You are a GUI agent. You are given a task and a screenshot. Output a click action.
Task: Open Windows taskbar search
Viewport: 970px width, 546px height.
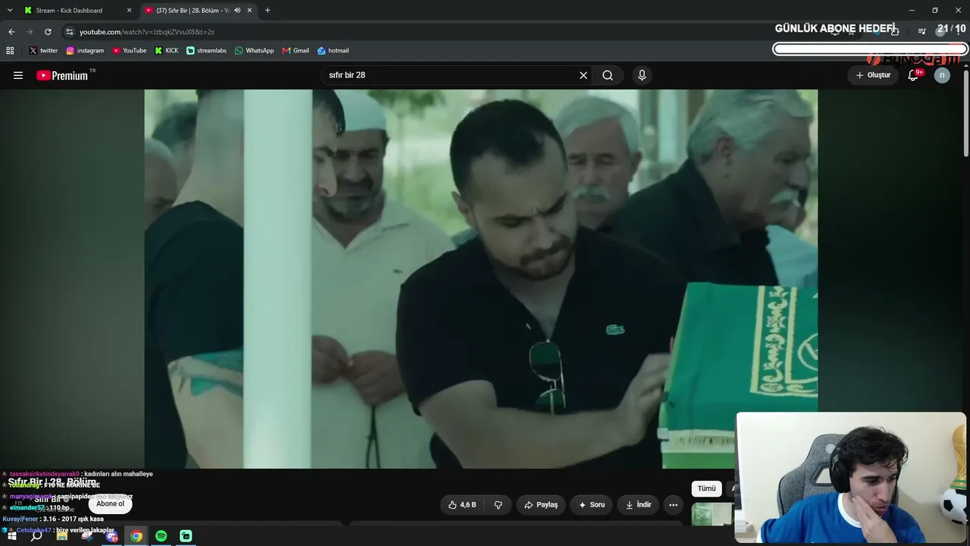(x=36, y=536)
